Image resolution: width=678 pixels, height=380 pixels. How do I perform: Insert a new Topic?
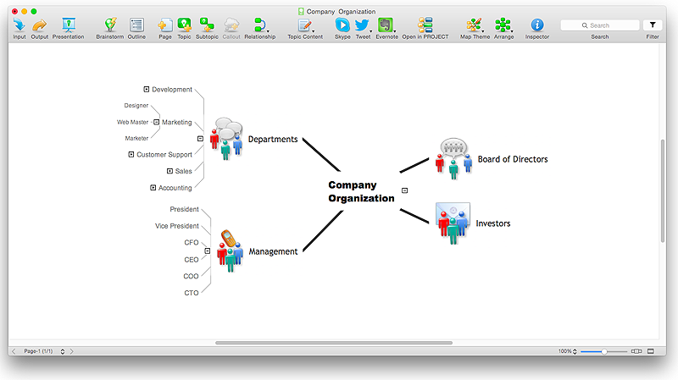(x=184, y=25)
